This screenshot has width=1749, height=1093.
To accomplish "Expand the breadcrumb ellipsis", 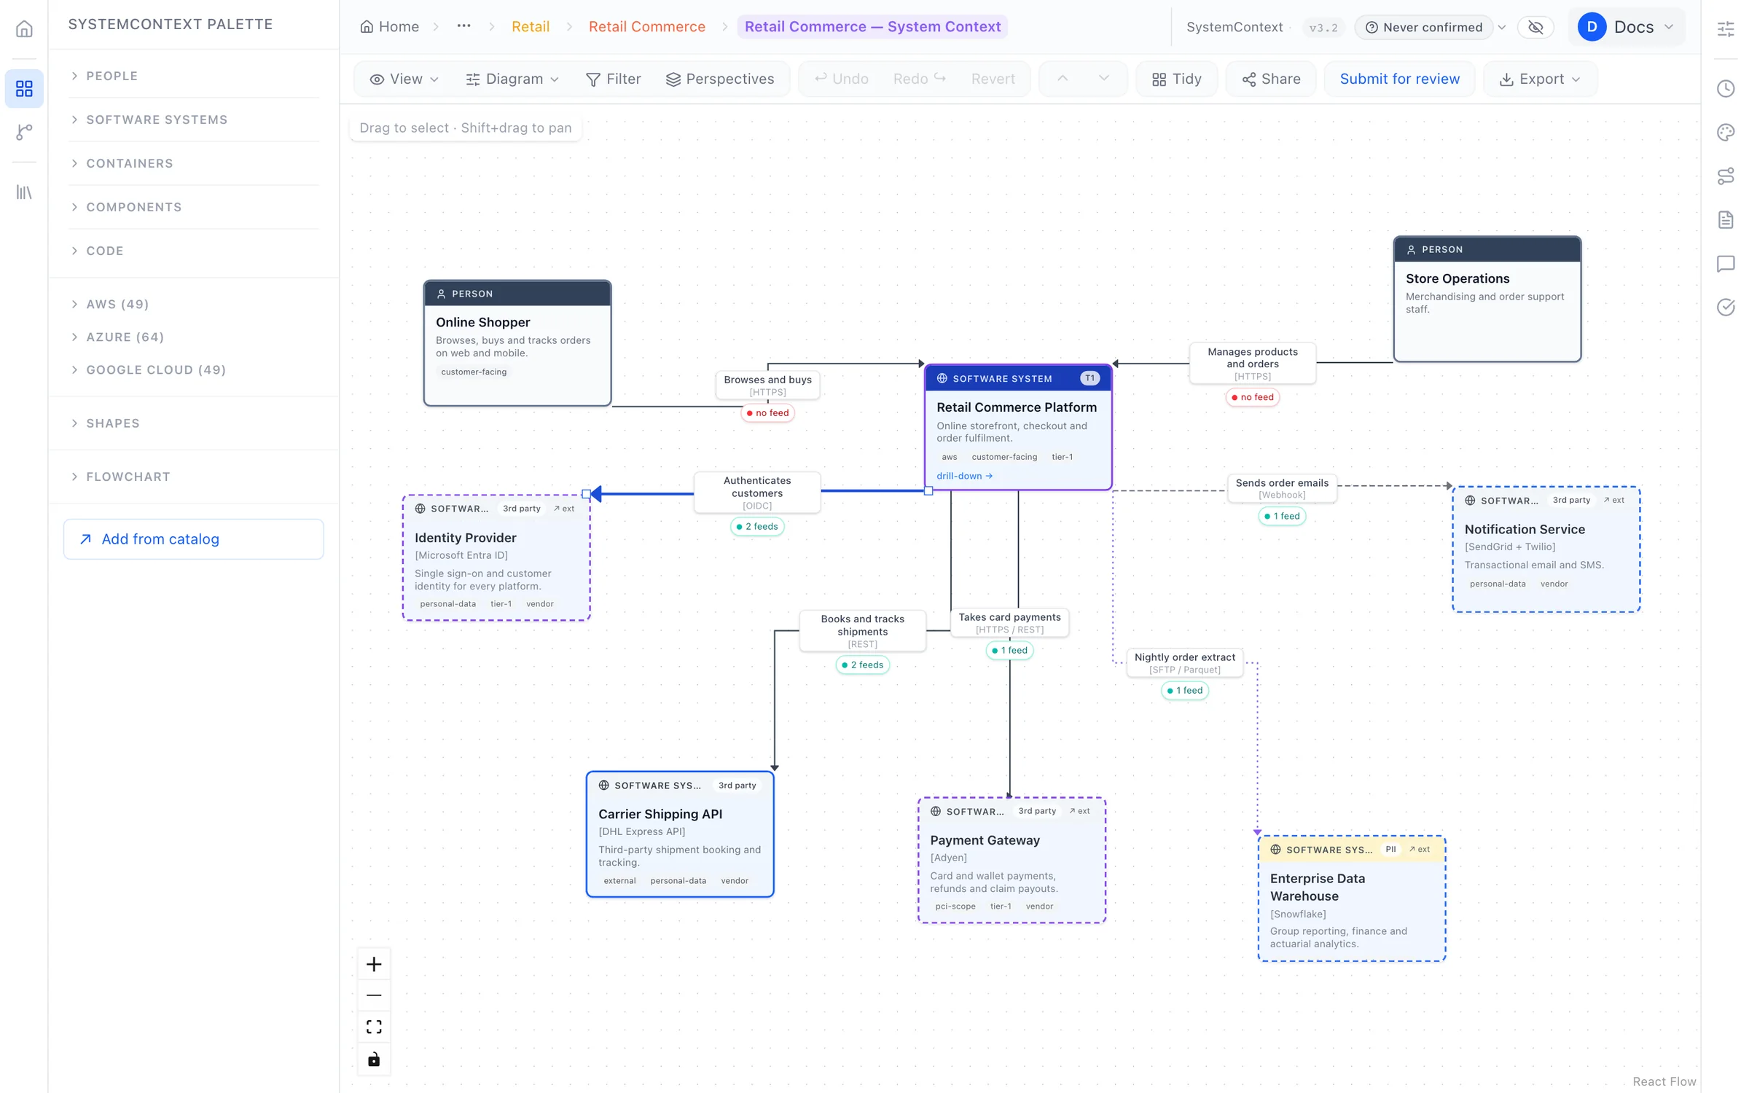I will point(463,26).
